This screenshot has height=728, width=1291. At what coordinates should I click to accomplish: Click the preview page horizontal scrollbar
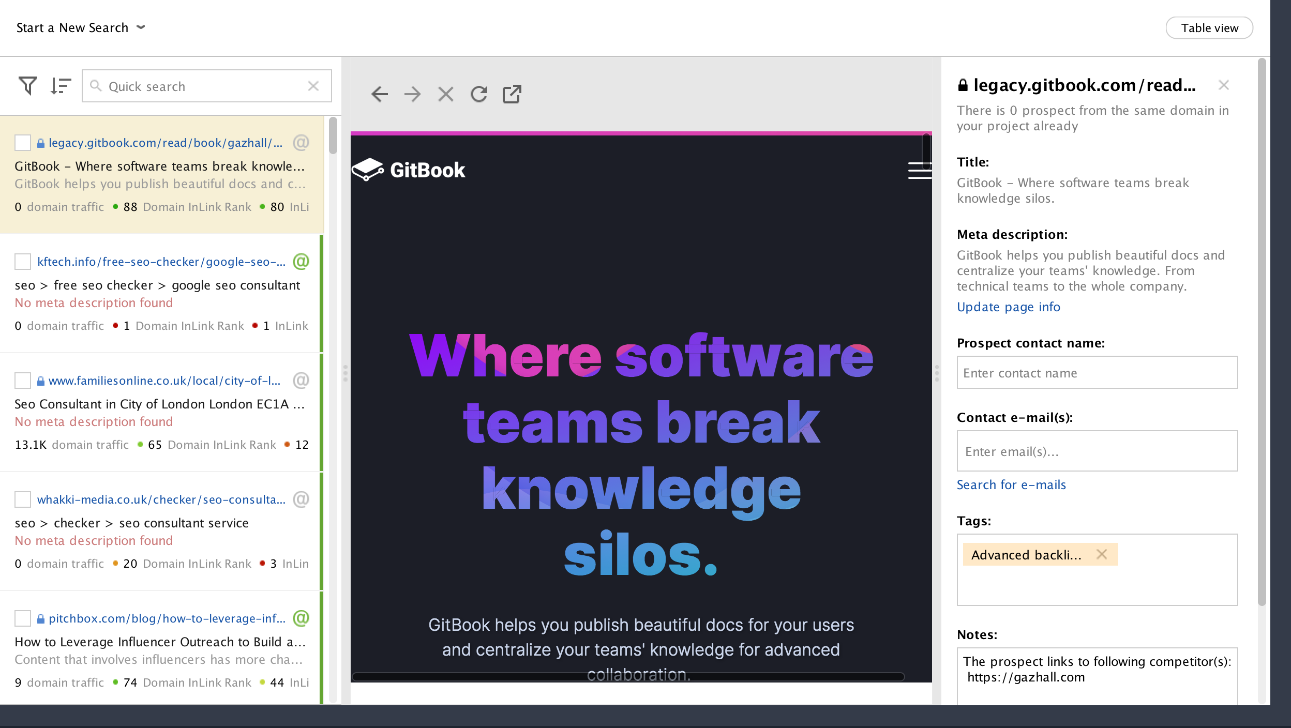coord(628,676)
